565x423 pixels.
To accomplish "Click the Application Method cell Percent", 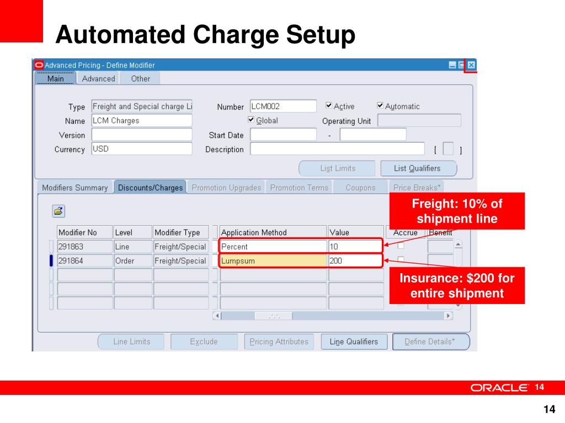I will 273,247.
